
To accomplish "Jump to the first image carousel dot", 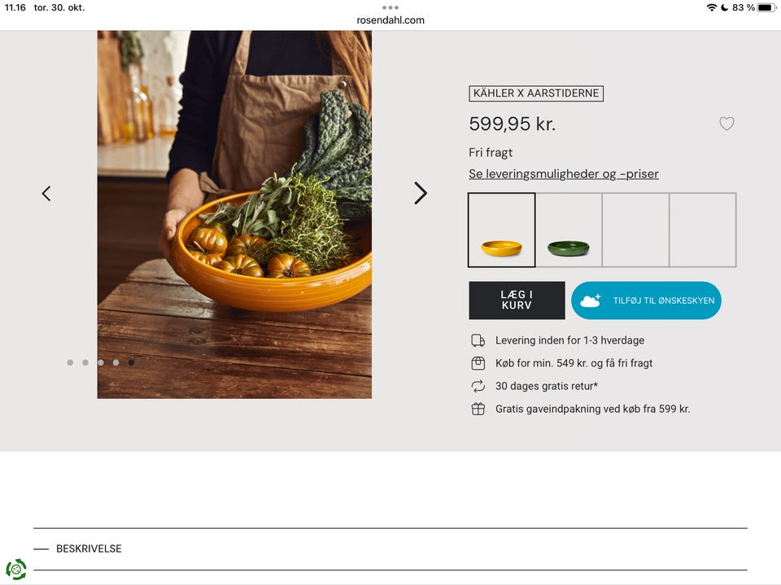I will pyautogui.click(x=70, y=362).
